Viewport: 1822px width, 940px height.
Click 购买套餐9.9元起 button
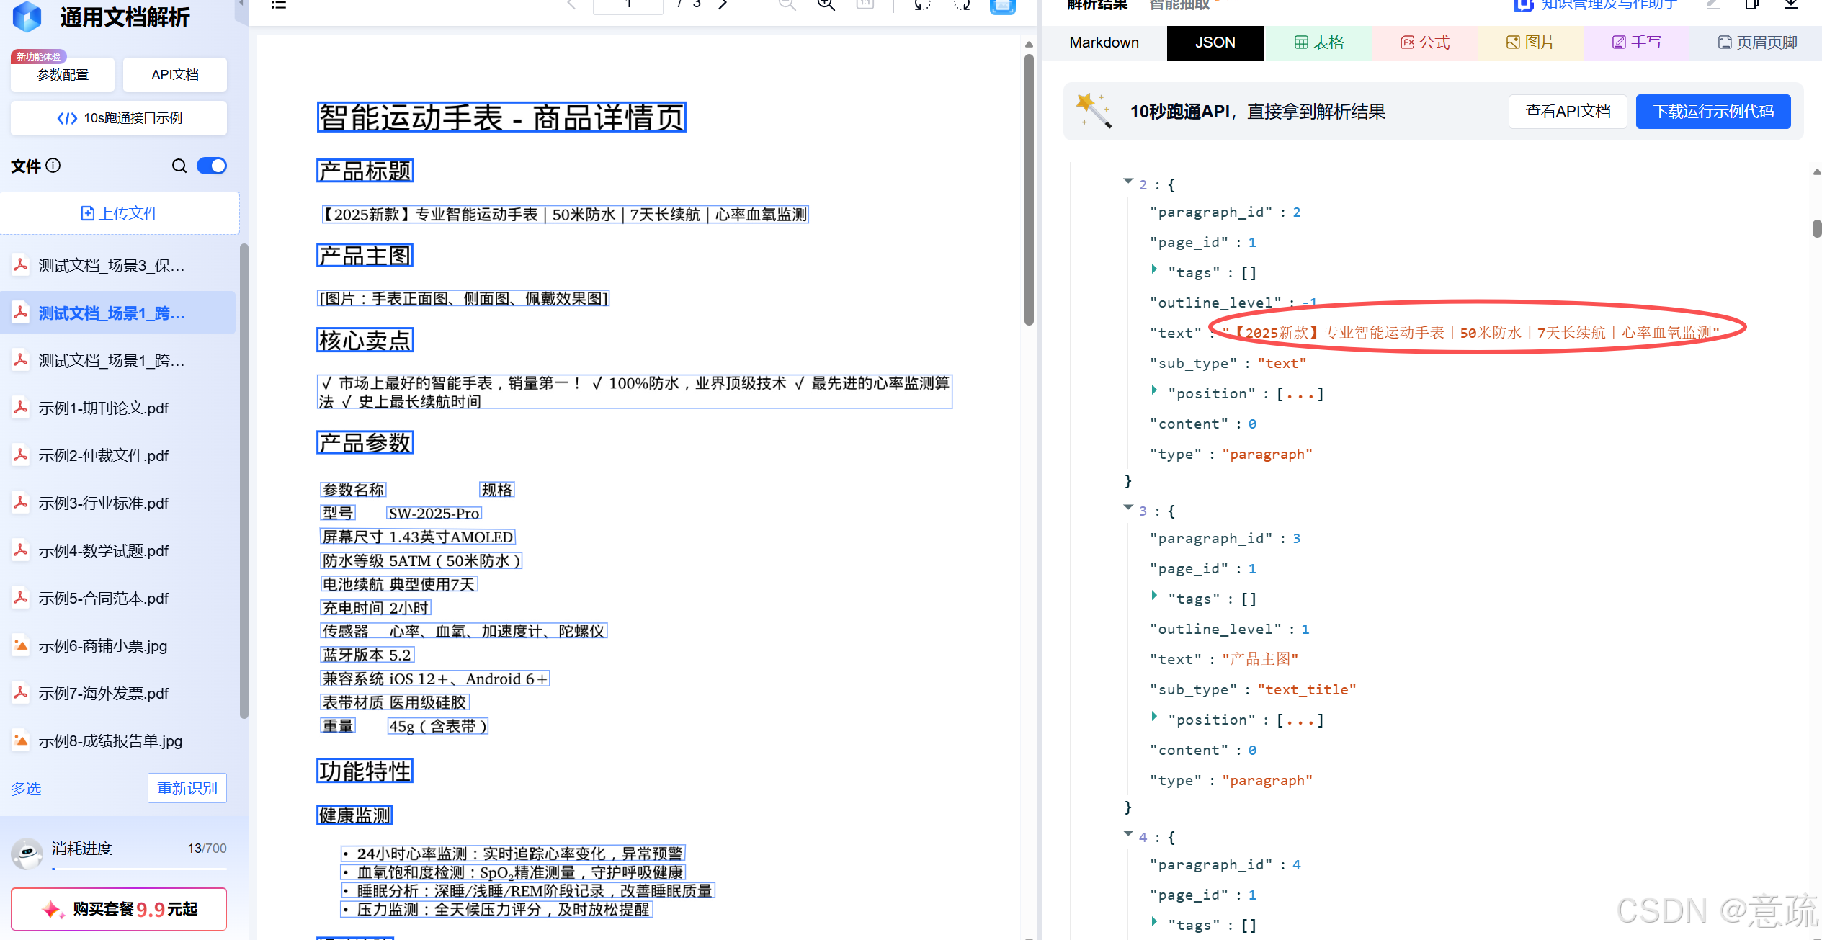click(119, 909)
